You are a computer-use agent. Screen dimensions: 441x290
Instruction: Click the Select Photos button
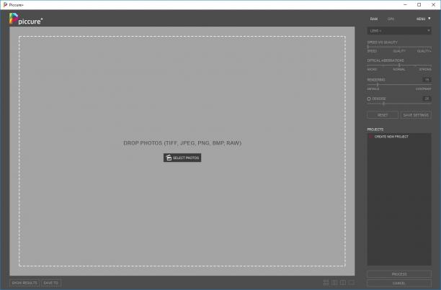182,158
